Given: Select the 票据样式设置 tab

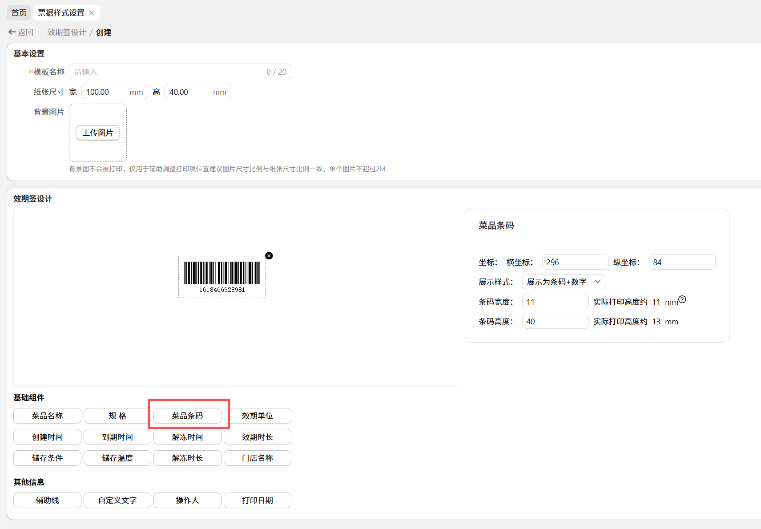Looking at the screenshot, I should (x=61, y=13).
